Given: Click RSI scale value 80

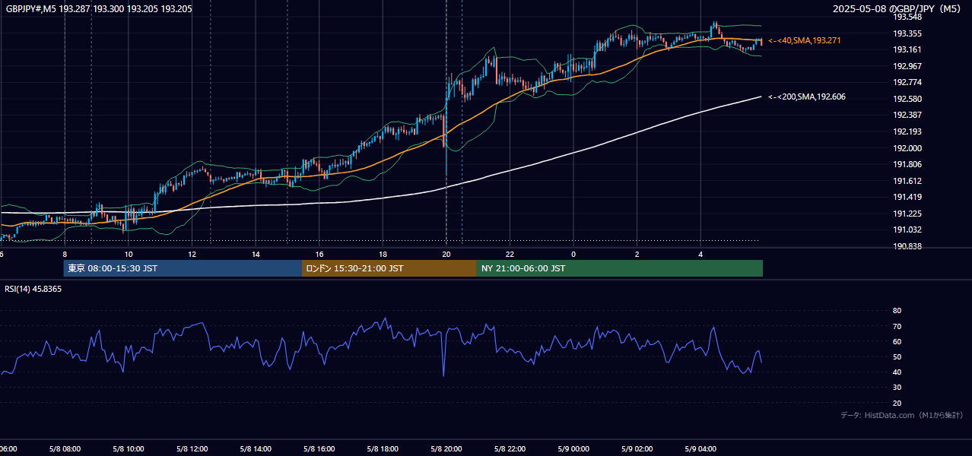Looking at the screenshot, I should coord(897,311).
